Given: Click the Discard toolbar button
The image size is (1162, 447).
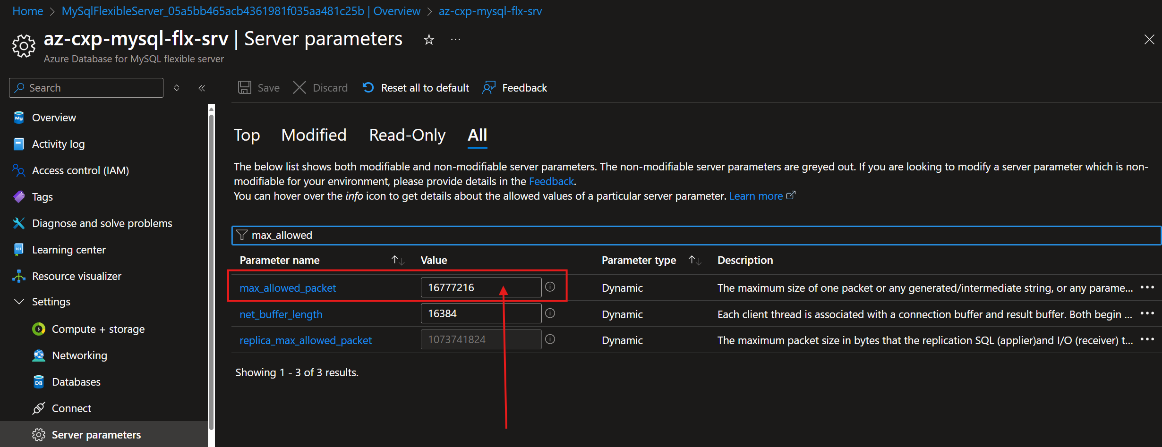Looking at the screenshot, I should point(320,88).
